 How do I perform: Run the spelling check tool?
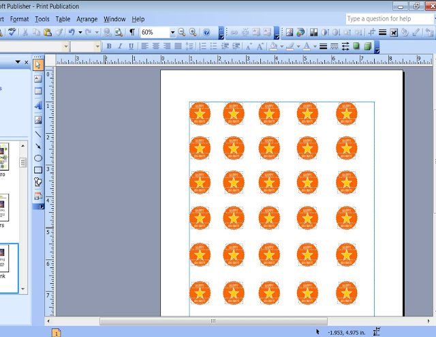[12, 32]
